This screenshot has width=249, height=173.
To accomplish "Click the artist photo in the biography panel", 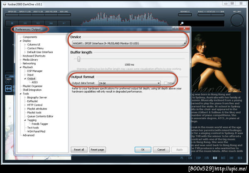I will coord(216,62).
